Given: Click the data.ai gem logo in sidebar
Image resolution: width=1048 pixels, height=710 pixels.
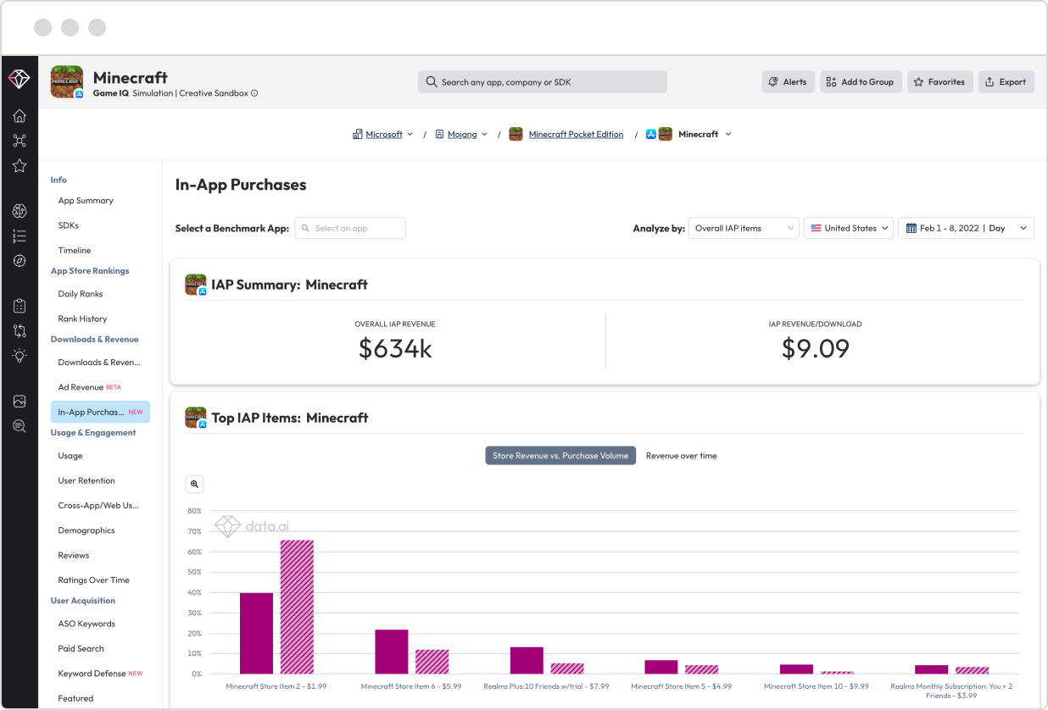Looking at the screenshot, I should tap(19, 79).
